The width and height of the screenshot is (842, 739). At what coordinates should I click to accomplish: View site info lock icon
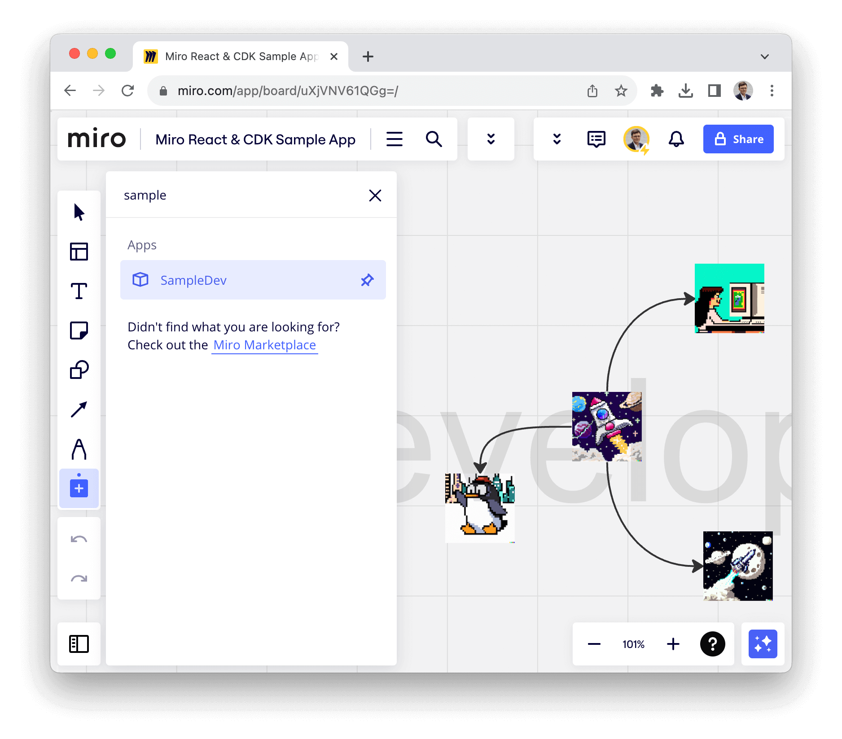pyautogui.click(x=163, y=91)
